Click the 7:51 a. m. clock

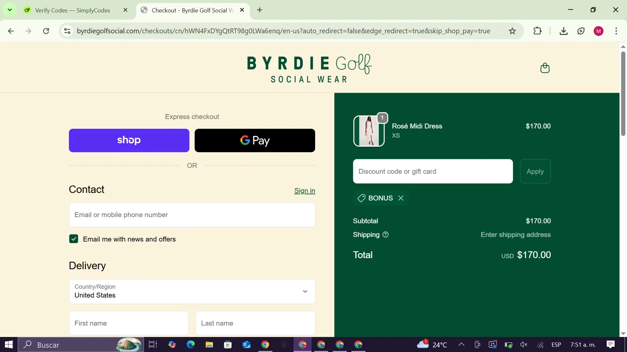pos(583,344)
